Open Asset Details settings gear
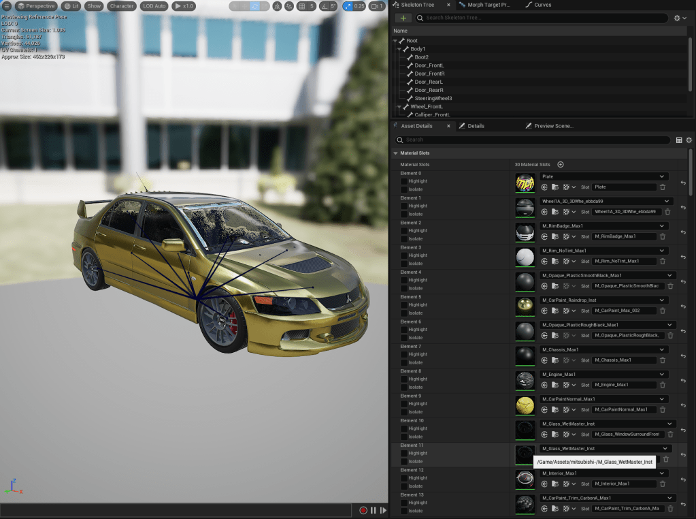The image size is (696, 519). click(x=689, y=140)
